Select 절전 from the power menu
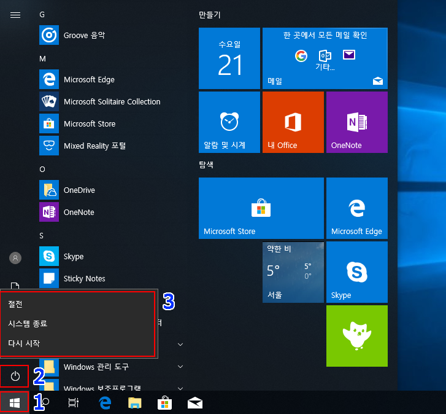This screenshot has height=414, width=446. (15, 304)
